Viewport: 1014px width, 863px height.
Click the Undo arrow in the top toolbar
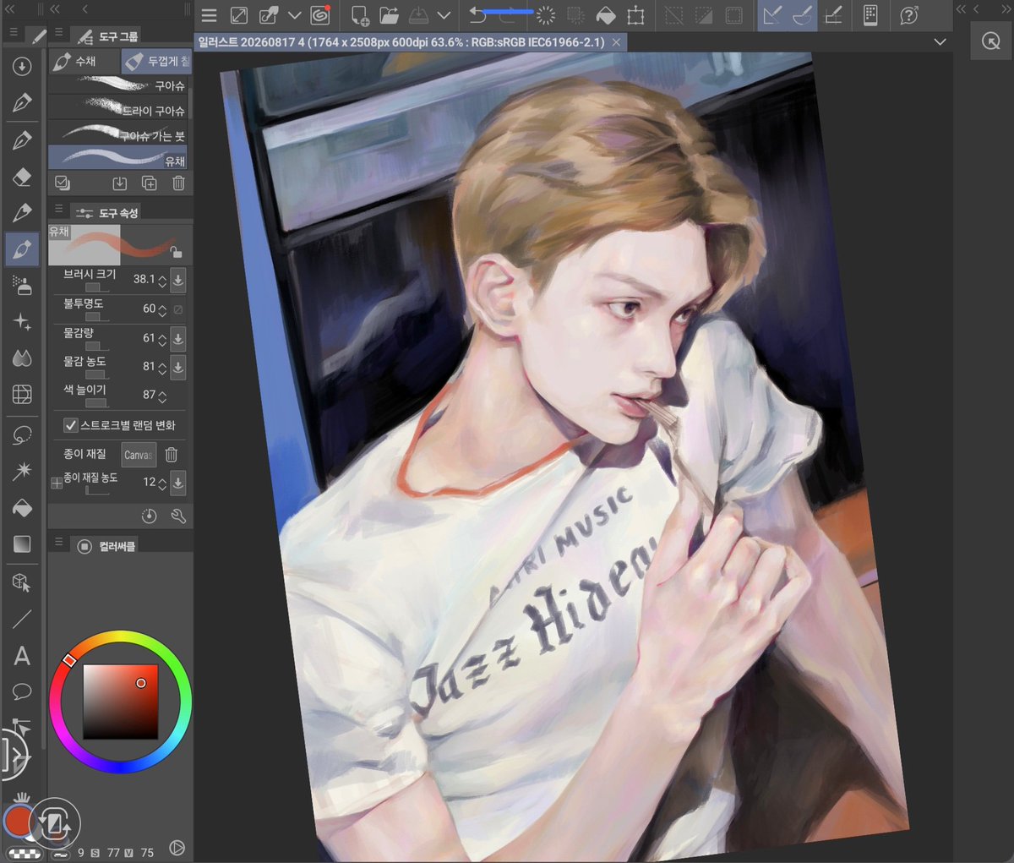(478, 15)
